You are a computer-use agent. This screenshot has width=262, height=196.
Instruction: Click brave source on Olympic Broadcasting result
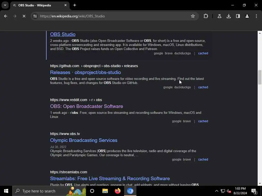(187, 160)
